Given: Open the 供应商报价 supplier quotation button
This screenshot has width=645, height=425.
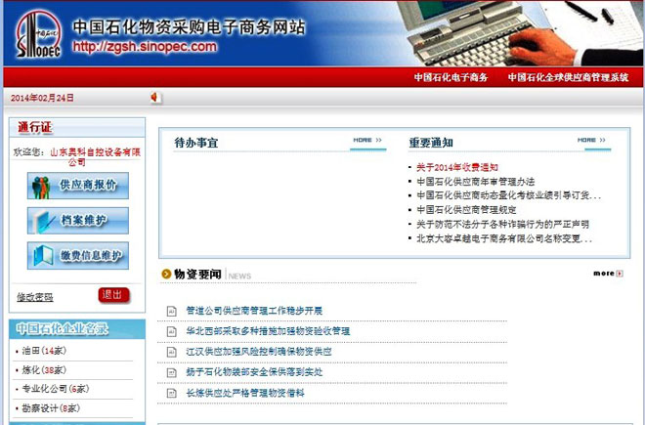Looking at the screenshot, I should click(x=78, y=186).
